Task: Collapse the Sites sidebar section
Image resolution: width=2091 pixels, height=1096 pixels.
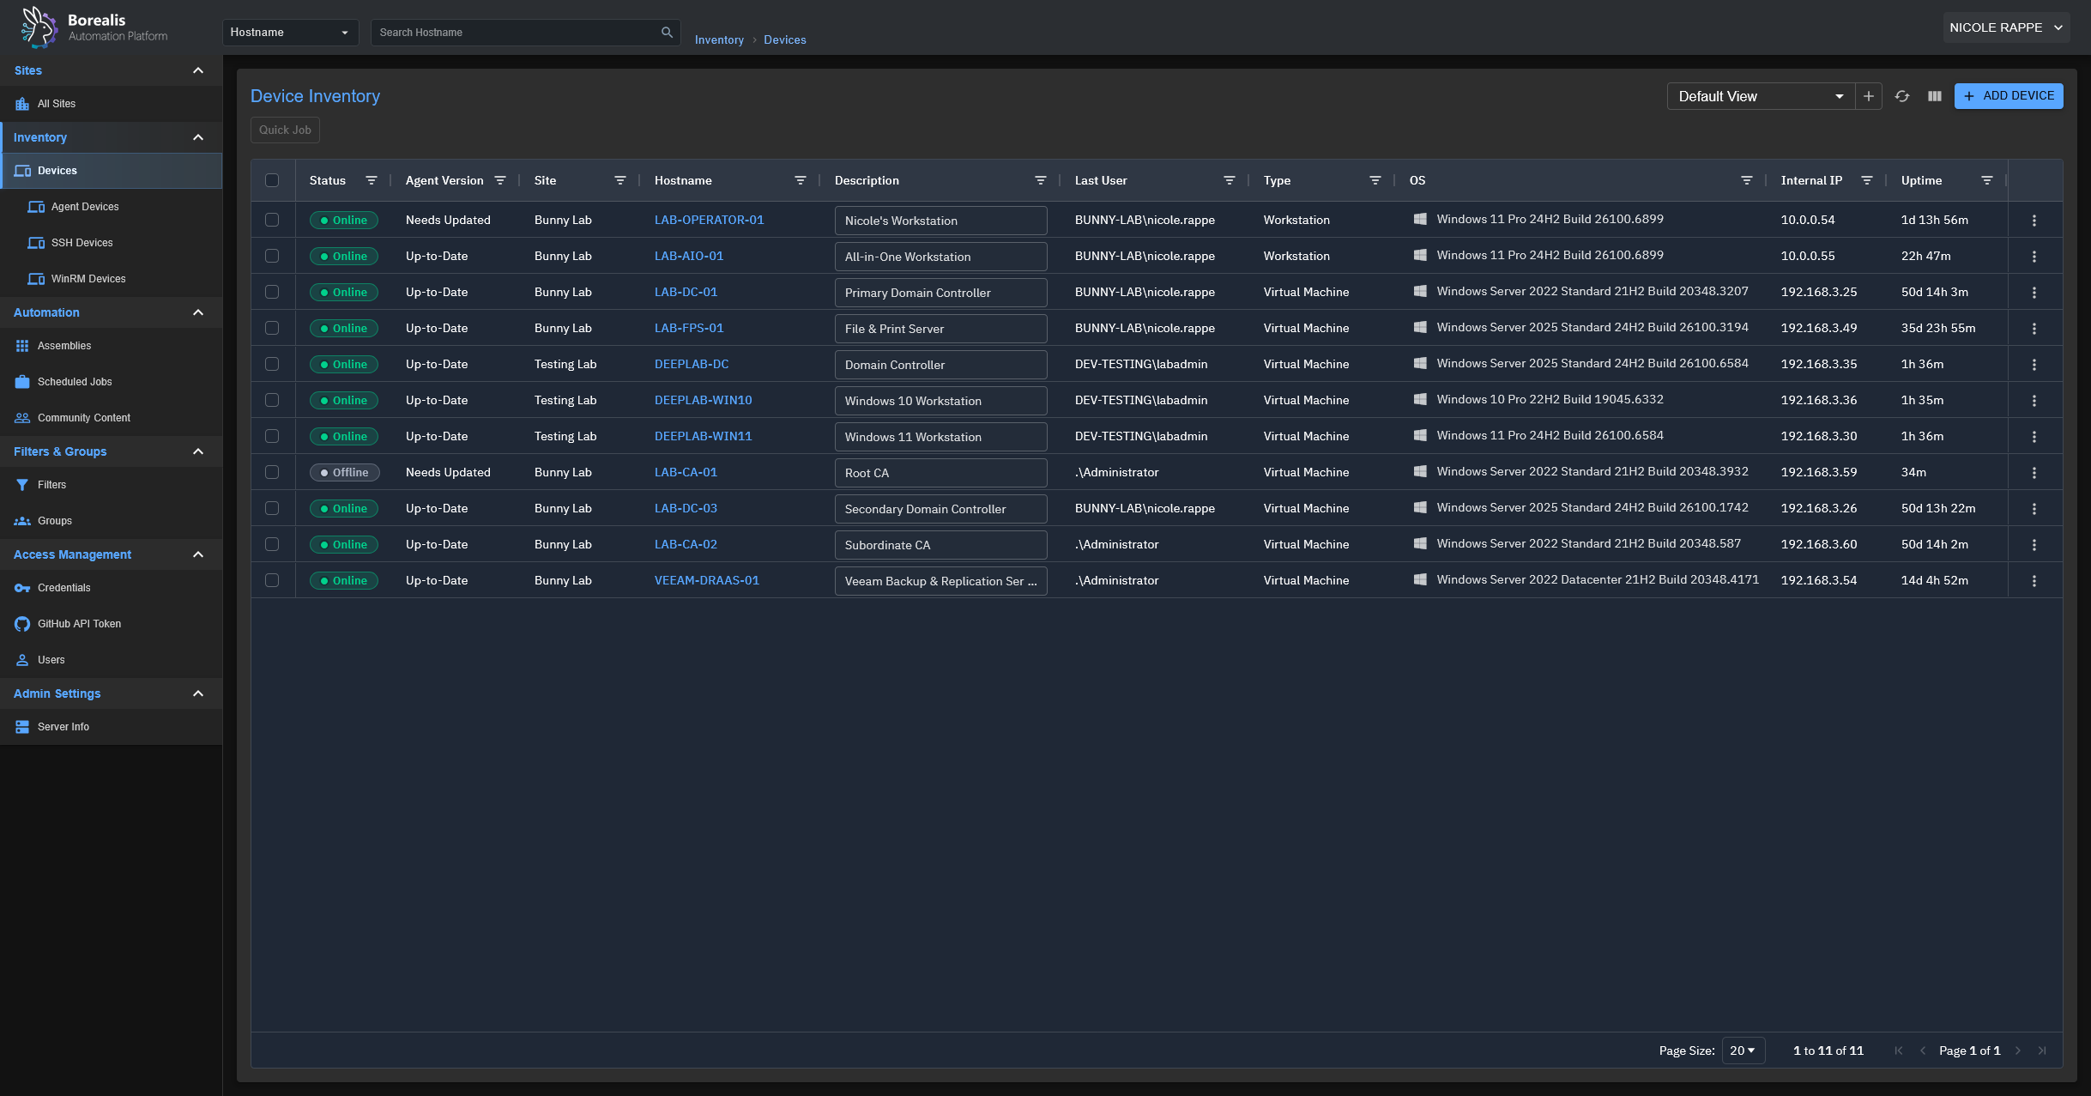Action: click(x=198, y=70)
